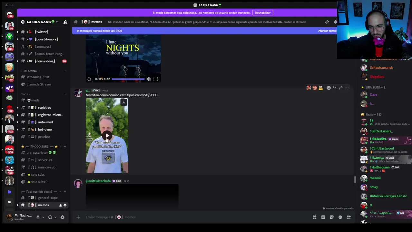
Task: Open the server icon with 116 badge
Action: (x=9, y=47)
